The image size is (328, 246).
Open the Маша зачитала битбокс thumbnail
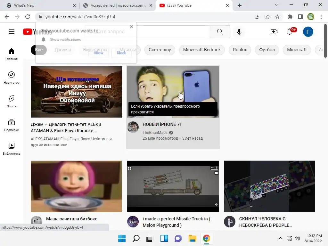click(x=76, y=186)
